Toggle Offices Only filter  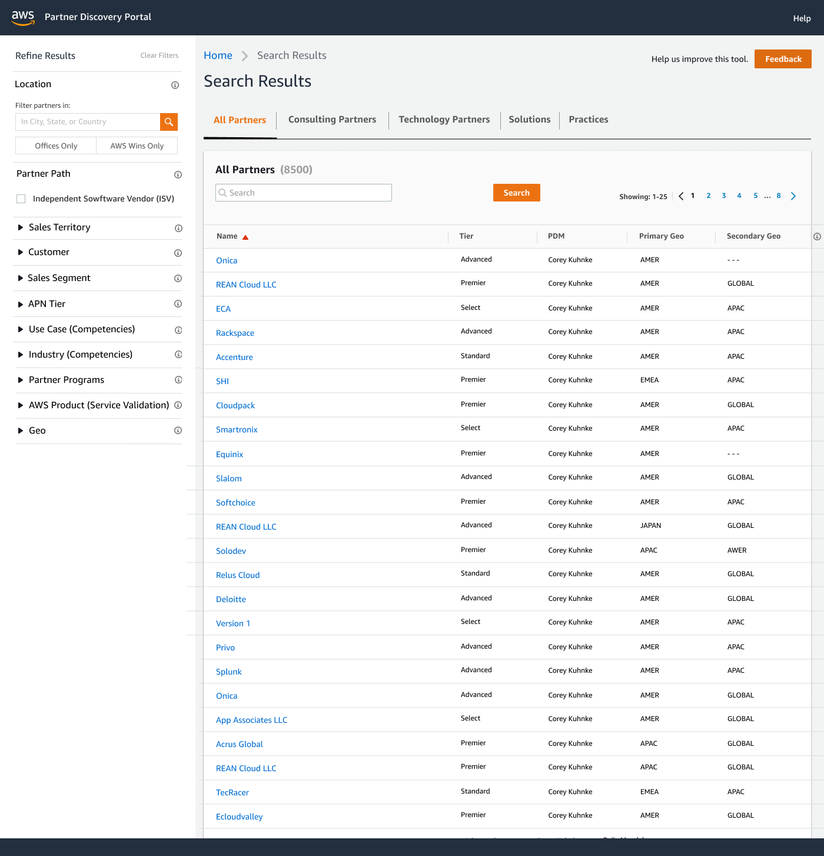pyautogui.click(x=56, y=146)
